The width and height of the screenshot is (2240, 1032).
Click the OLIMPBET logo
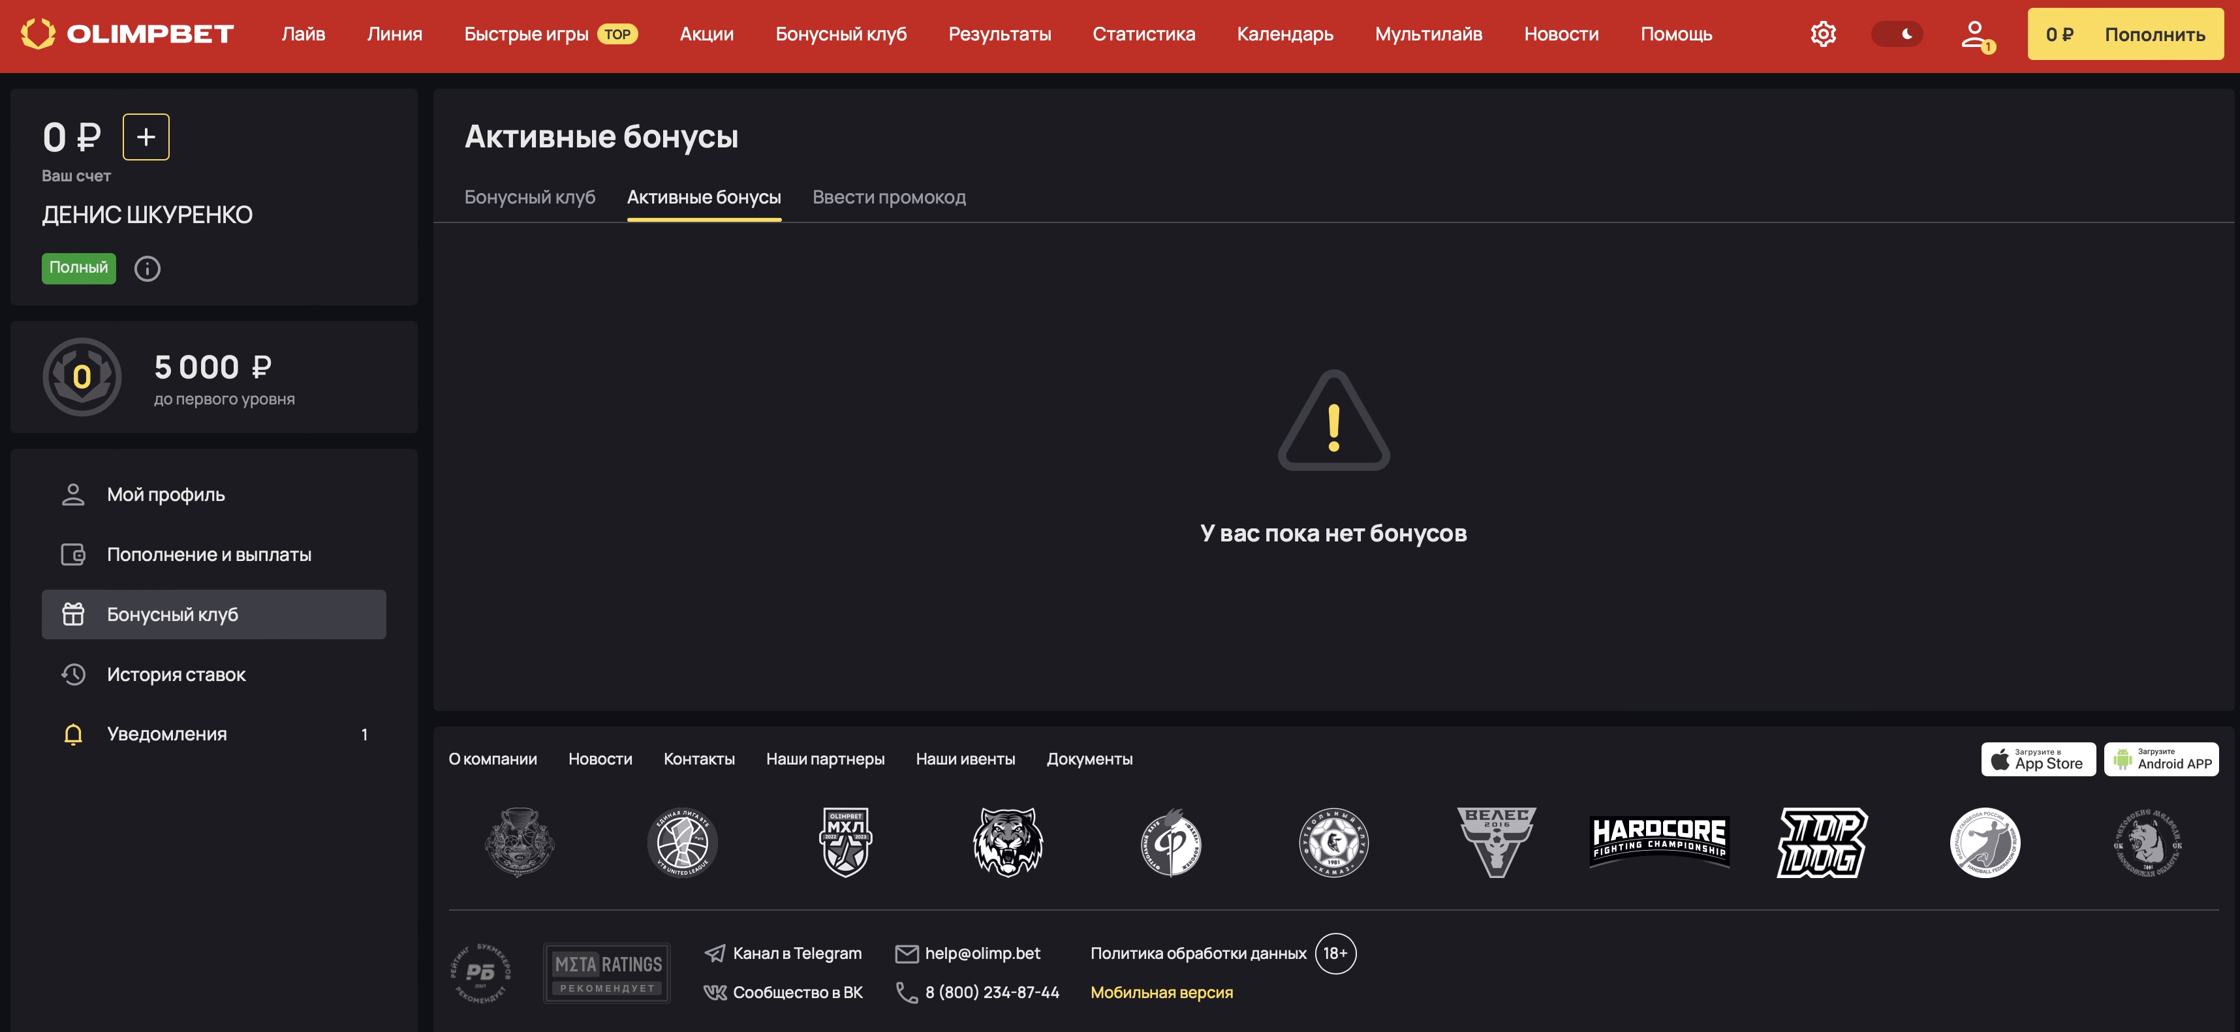pos(127,34)
